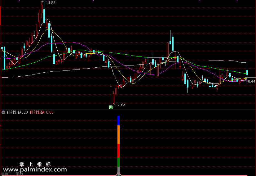Click the green segment of the signal bar
This screenshot has width=256, height=176.
coord(118,162)
